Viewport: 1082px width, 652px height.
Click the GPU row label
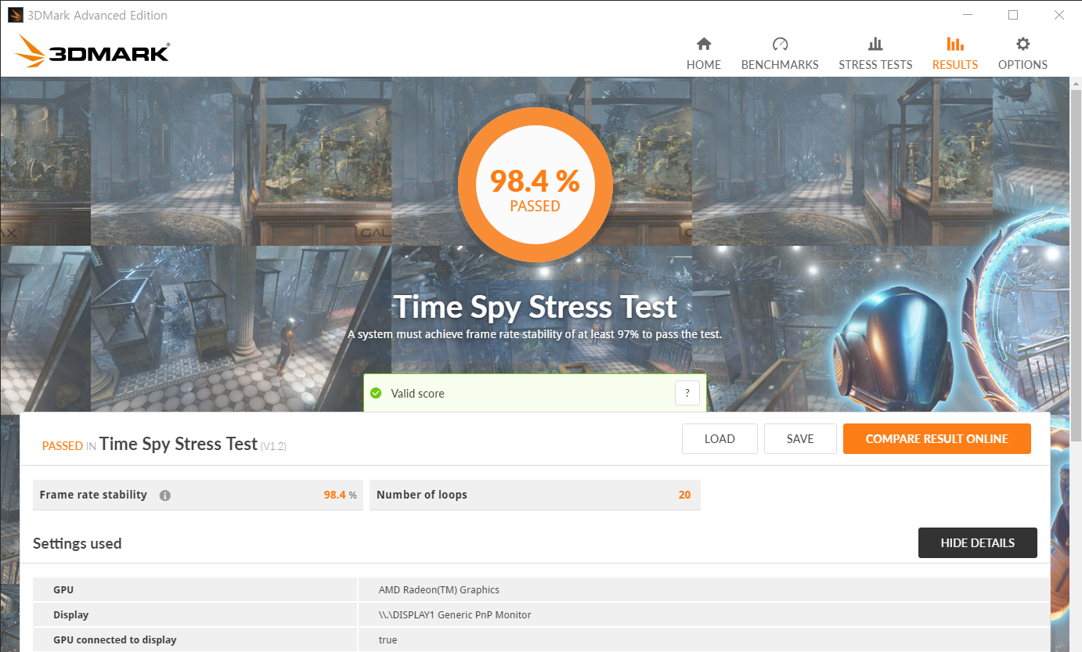tap(63, 590)
